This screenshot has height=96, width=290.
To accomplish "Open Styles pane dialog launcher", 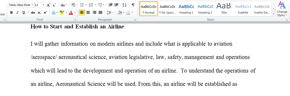I will pos(287,20).
